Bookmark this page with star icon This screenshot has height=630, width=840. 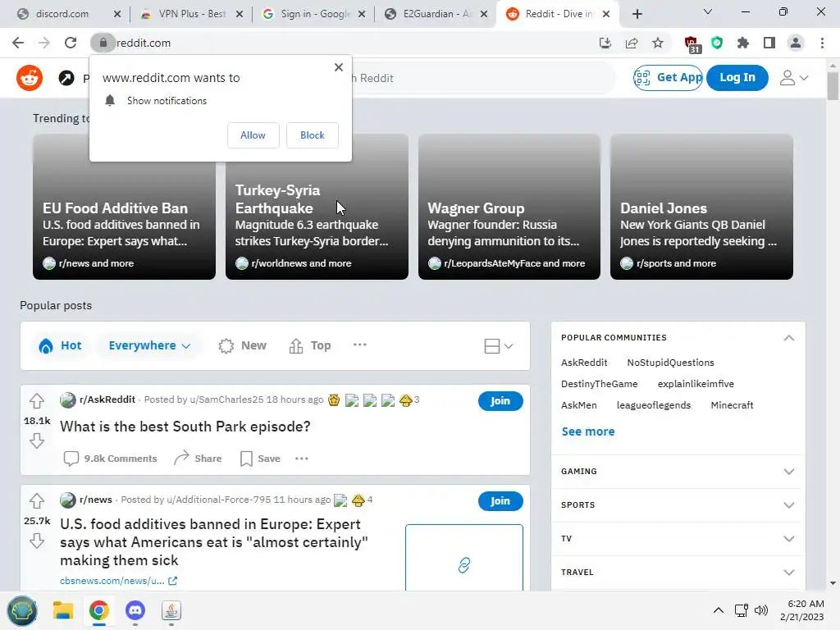coord(658,43)
